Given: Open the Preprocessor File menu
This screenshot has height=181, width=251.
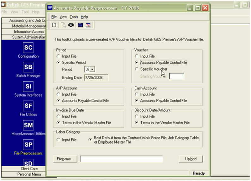Looking at the screenshot, I should (x=54, y=17).
